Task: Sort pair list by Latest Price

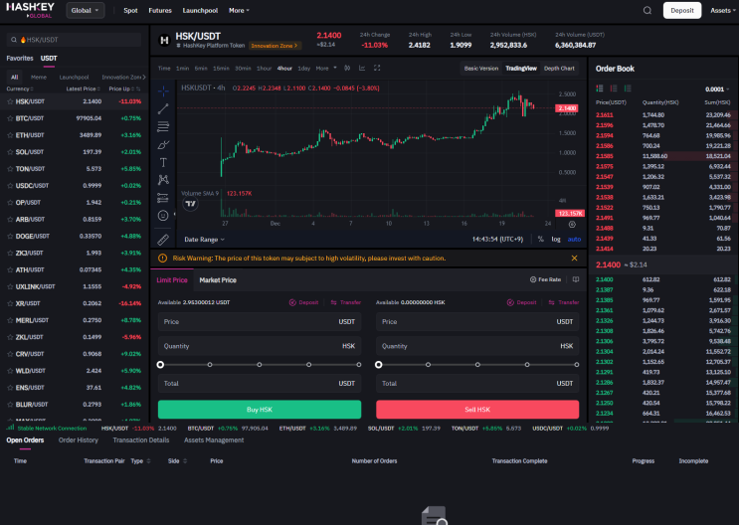Action: coord(83,88)
